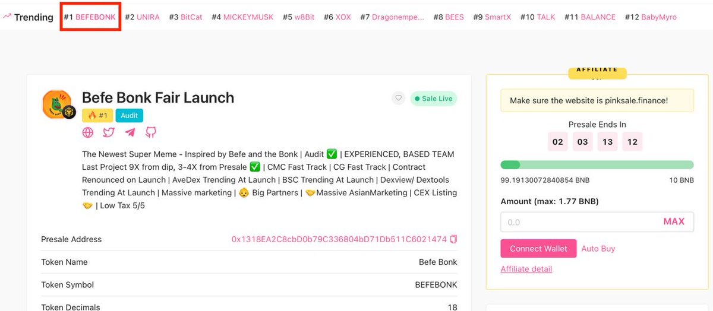Open trending #11 BALANCE

click(x=590, y=17)
